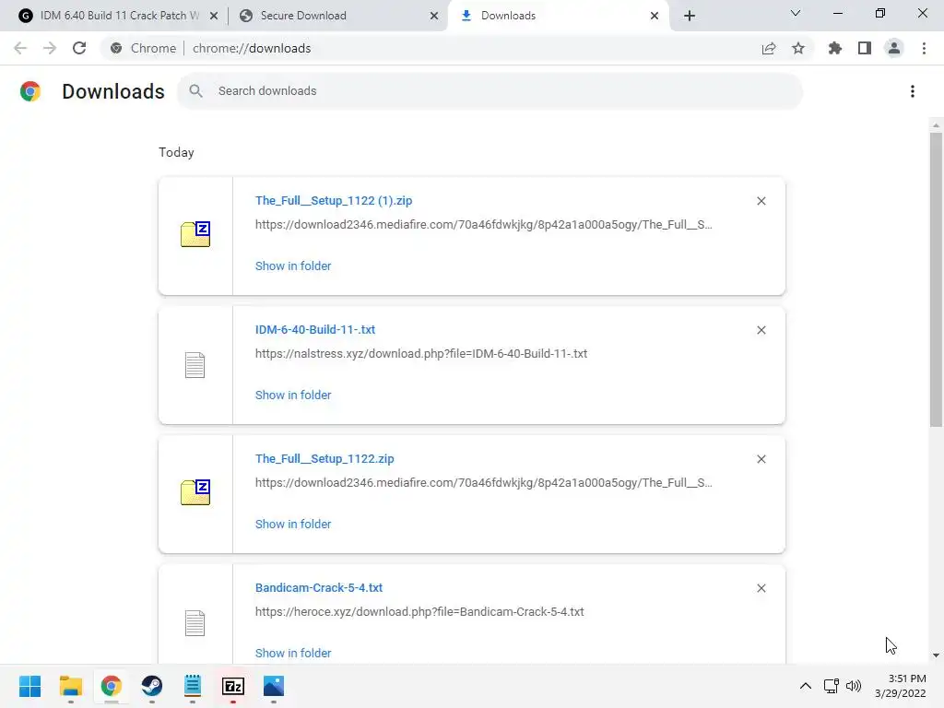Viewport: 944px width, 708px height.
Task: Toggle the side panel icon
Action: coord(865,48)
